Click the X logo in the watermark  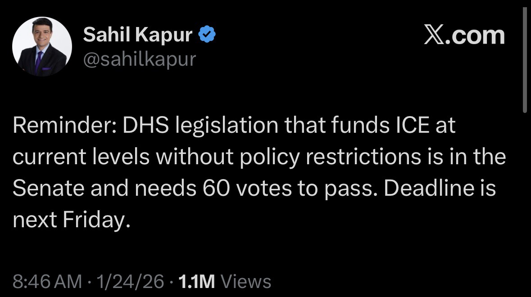[x=433, y=36]
